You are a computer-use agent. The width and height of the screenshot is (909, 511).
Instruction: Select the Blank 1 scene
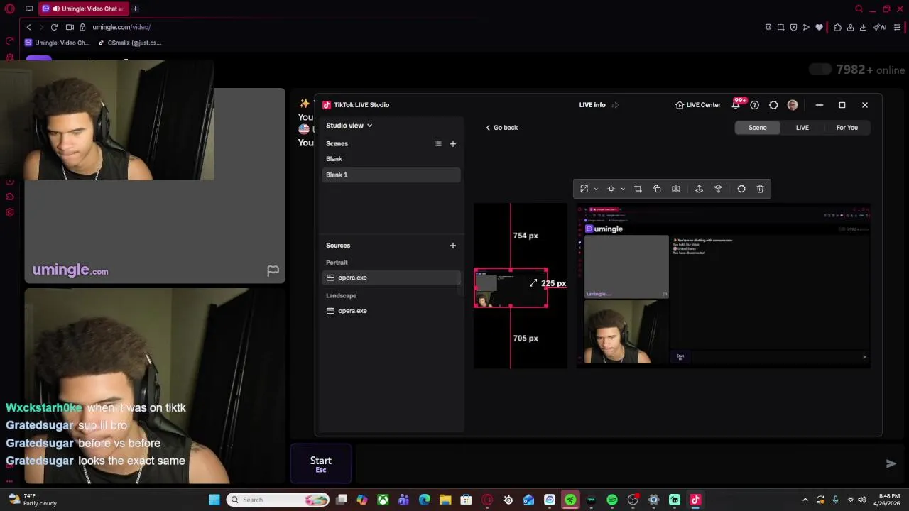pos(391,175)
